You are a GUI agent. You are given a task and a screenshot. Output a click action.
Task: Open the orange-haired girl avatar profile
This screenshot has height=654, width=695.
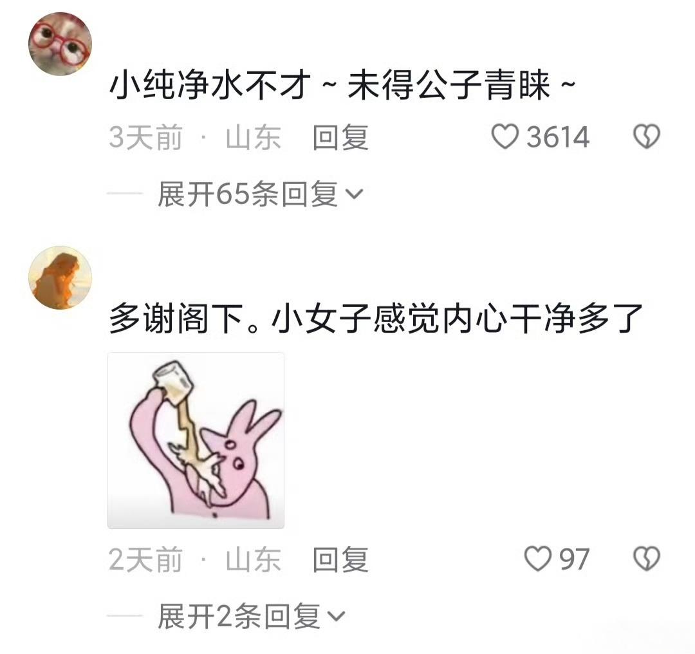click(60, 277)
